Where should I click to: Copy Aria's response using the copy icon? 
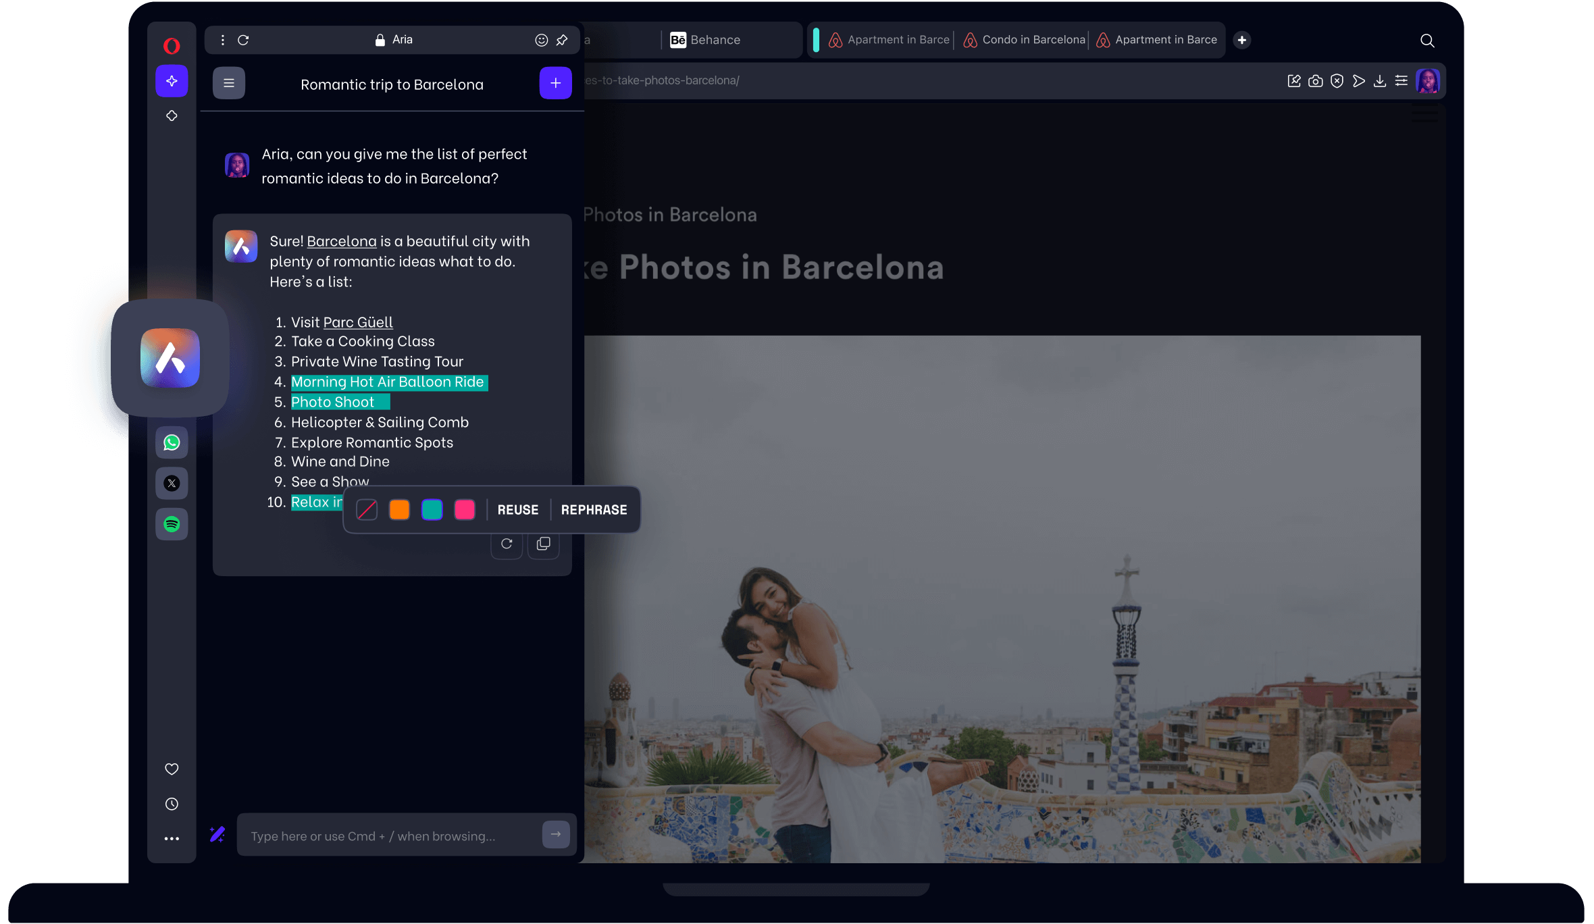pos(543,544)
